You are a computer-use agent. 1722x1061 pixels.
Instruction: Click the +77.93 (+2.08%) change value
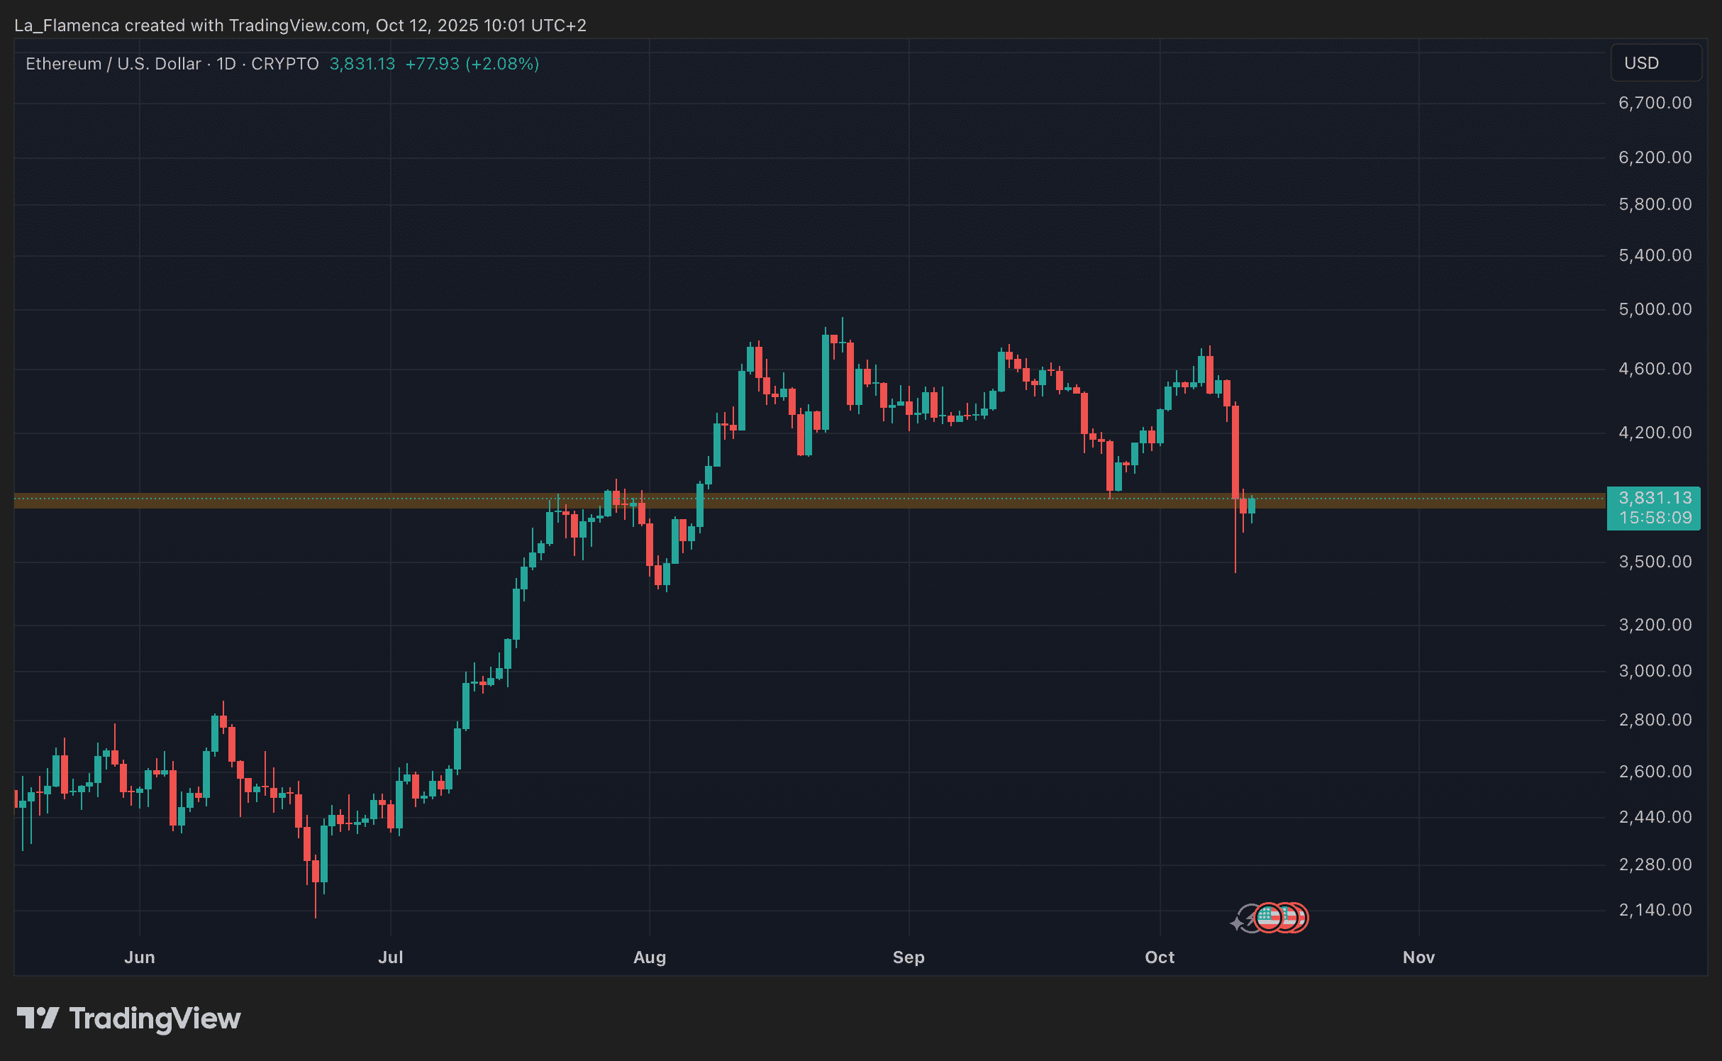tap(472, 64)
